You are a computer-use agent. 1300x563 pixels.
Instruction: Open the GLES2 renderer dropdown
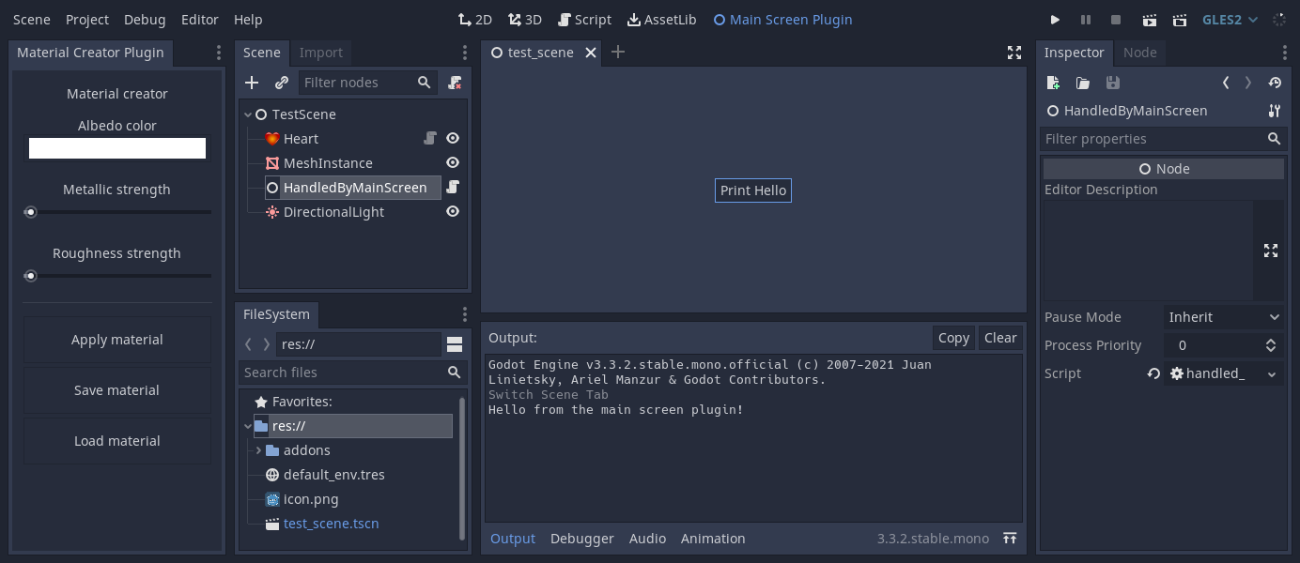coord(1229,19)
